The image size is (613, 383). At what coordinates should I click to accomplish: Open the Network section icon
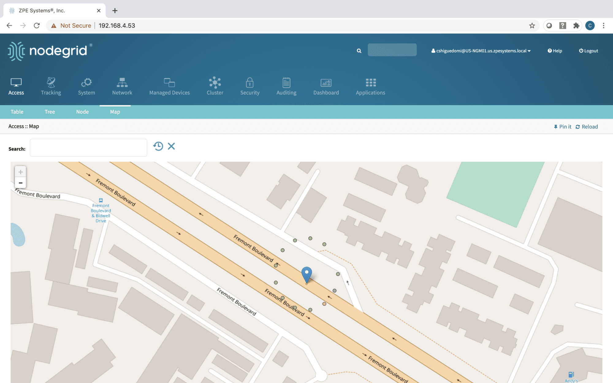click(x=122, y=82)
